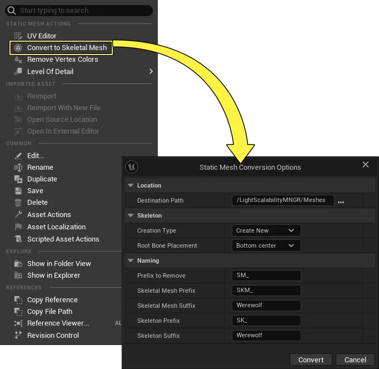379x369 pixels.
Task: Click the UV Editor grid icon
Action: pos(18,36)
